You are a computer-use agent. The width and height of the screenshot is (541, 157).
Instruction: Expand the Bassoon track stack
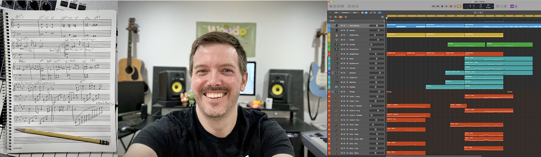[x=333, y=73]
